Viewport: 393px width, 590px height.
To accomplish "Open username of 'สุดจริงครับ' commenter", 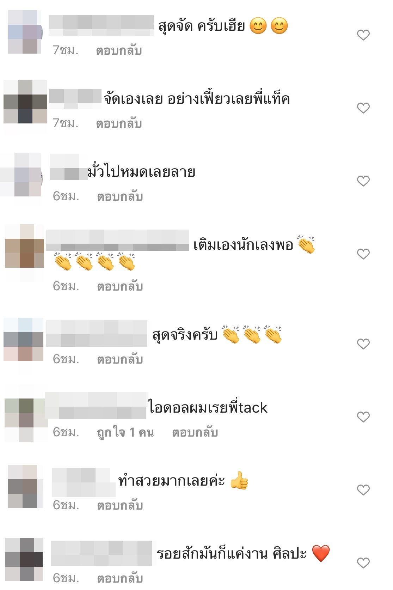I will [x=97, y=333].
